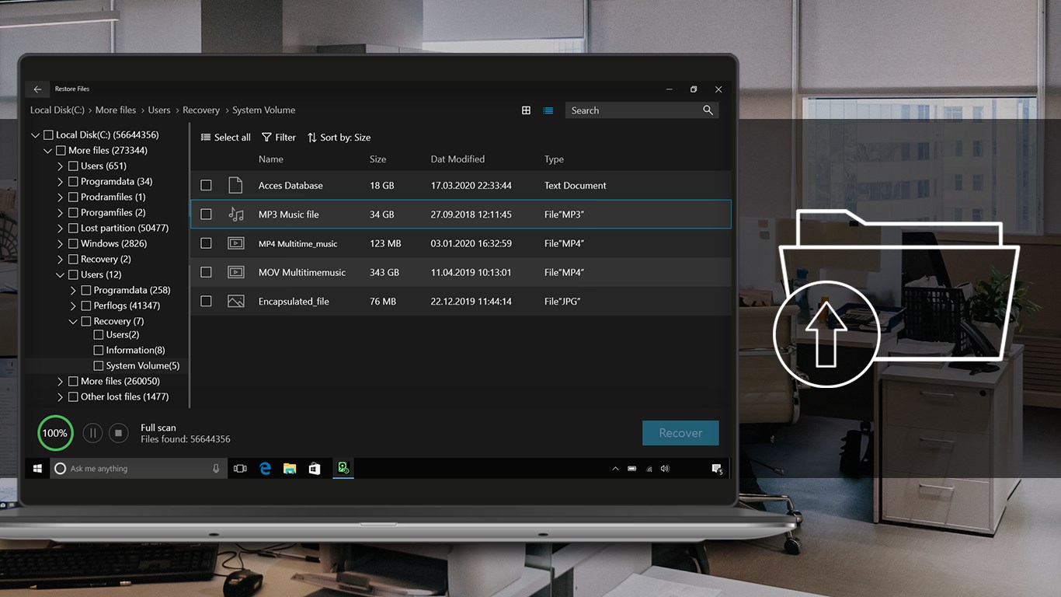Click the Recover button
Image resolution: width=1061 pixels, height=597 pixels.
coord(680,433)
